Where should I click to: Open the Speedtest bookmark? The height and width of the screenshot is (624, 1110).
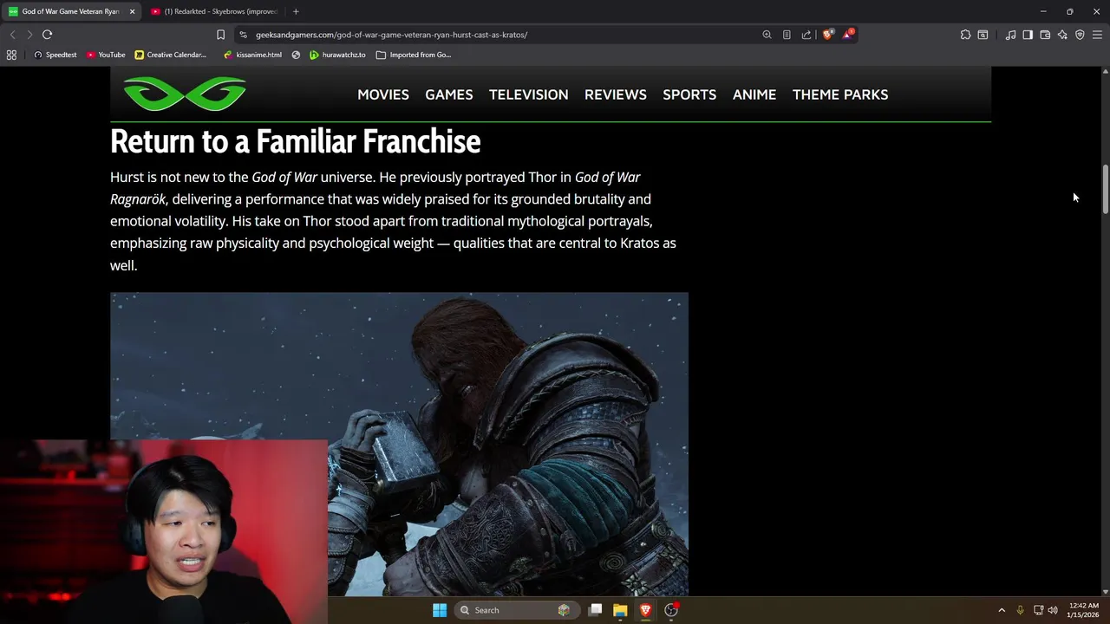55,55
